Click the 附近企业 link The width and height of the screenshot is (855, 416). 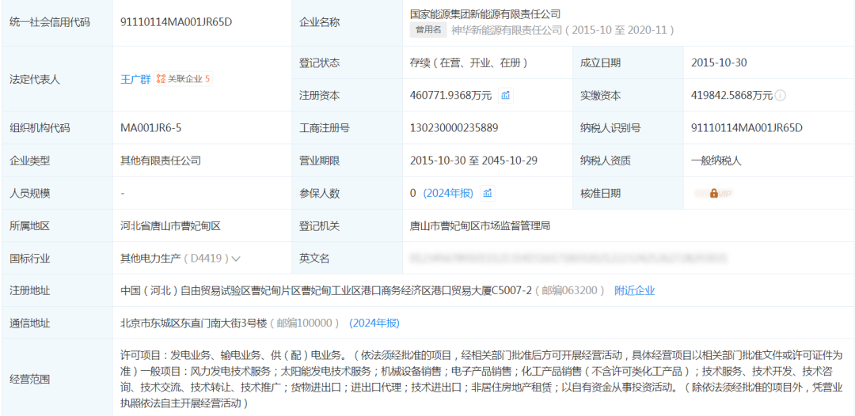[x=634, y=290]
